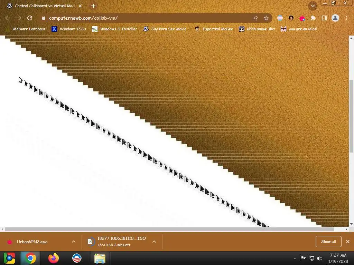354x265 pixels.
Task: Open the Espectral McGee bookmark
Action: [214, 29]
